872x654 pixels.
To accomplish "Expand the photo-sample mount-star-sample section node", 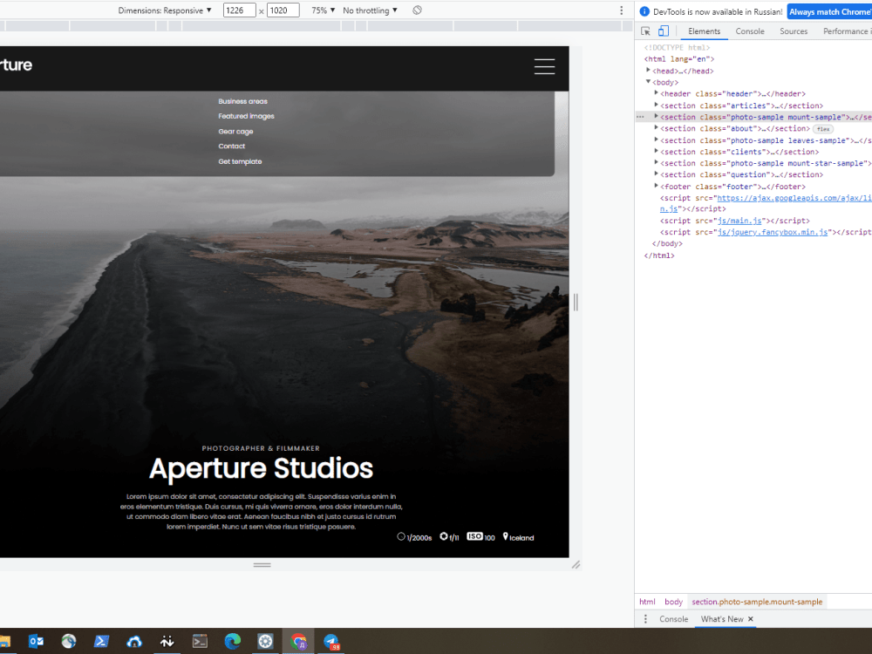I will (x=657, y=162).
